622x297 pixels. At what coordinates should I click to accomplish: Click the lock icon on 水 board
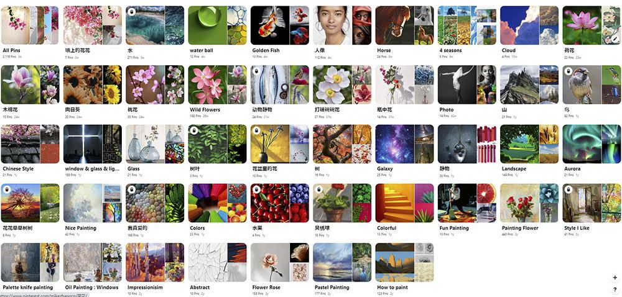coord(132,11)
